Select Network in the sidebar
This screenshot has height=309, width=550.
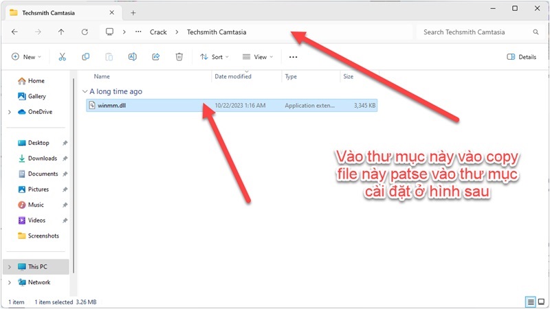[34, 282]
